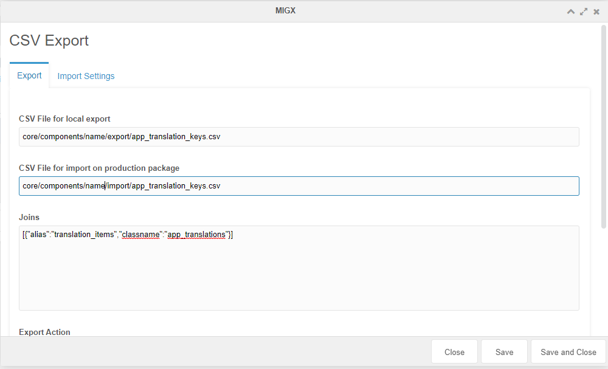Switch to the Export tab
This screenshot has height=369, width=608.
(29, 75)
